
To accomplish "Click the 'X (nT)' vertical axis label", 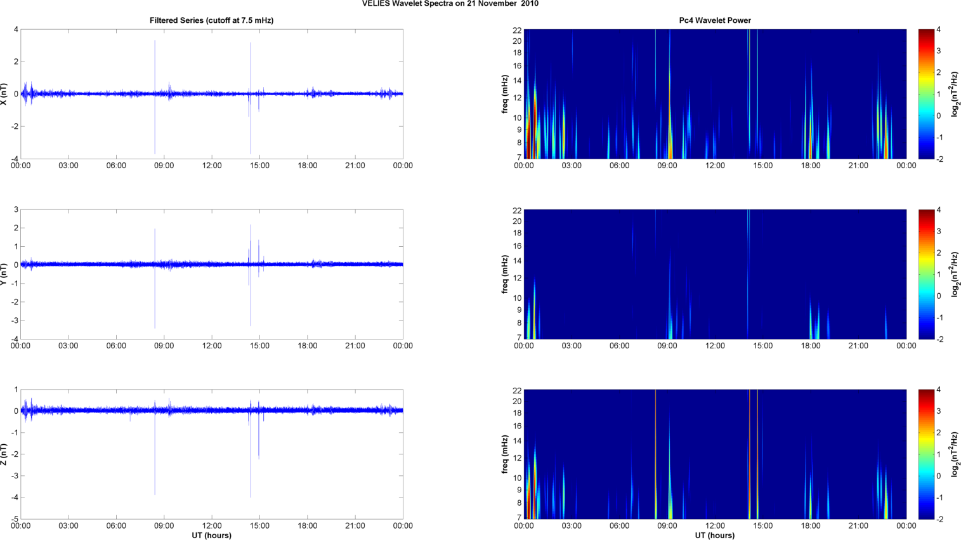I will (x=5, y=94).
